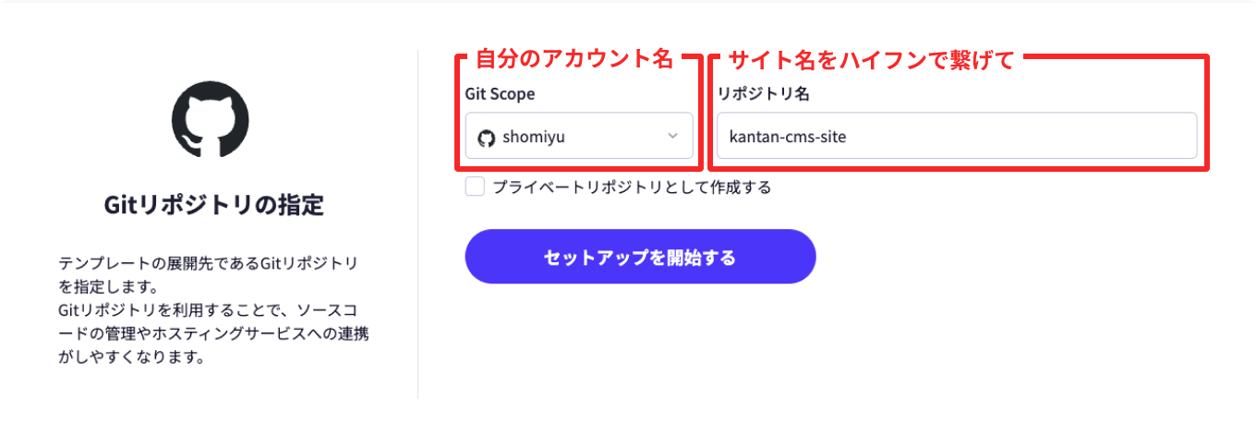This screenshot has height=447, width=1256.
Task: Click the blank end of the repository name field
Action: tap(1108, 137)
